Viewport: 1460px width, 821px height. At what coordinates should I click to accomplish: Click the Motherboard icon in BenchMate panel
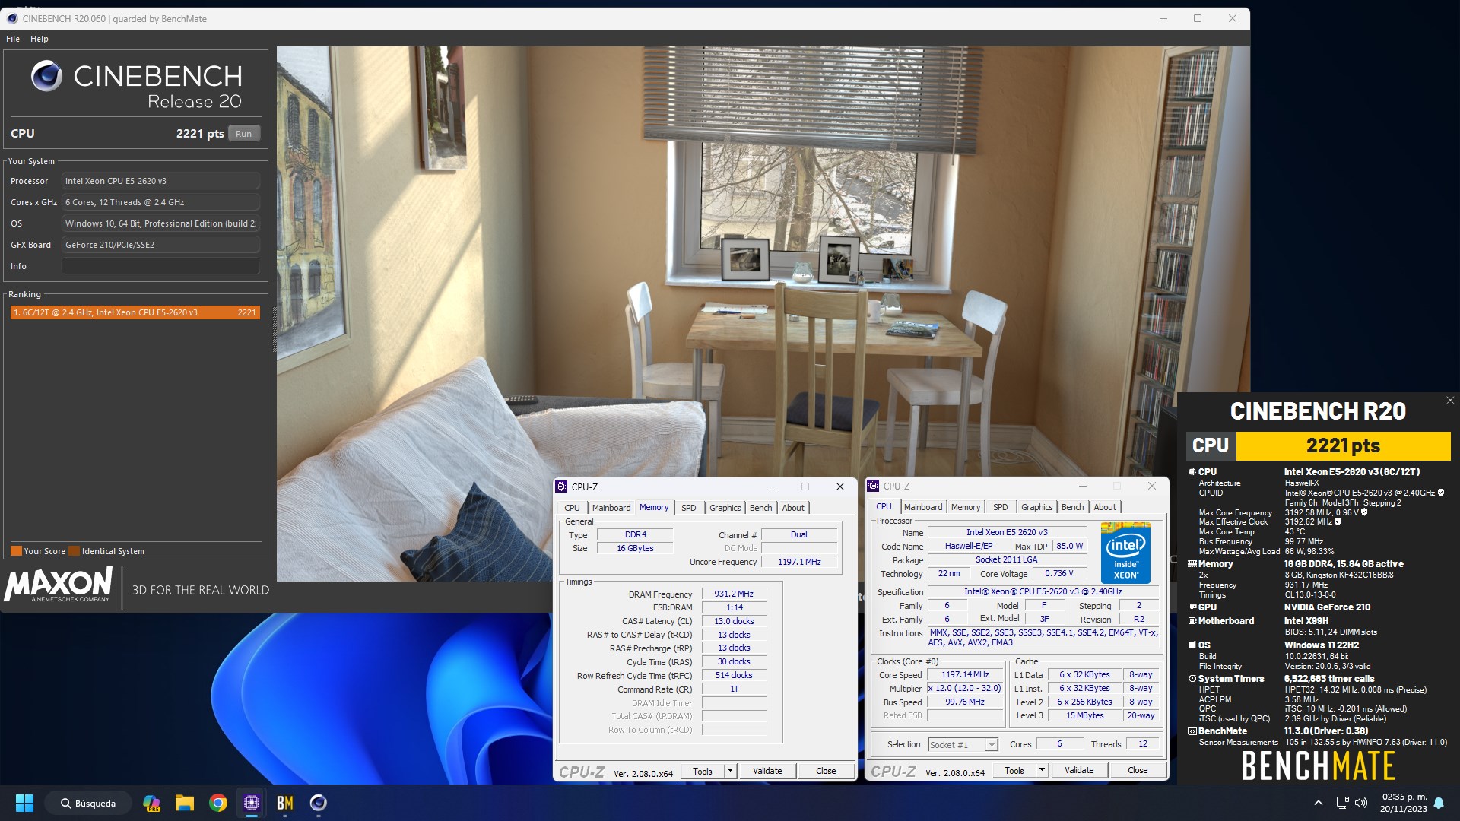[x=1192, y=621]
